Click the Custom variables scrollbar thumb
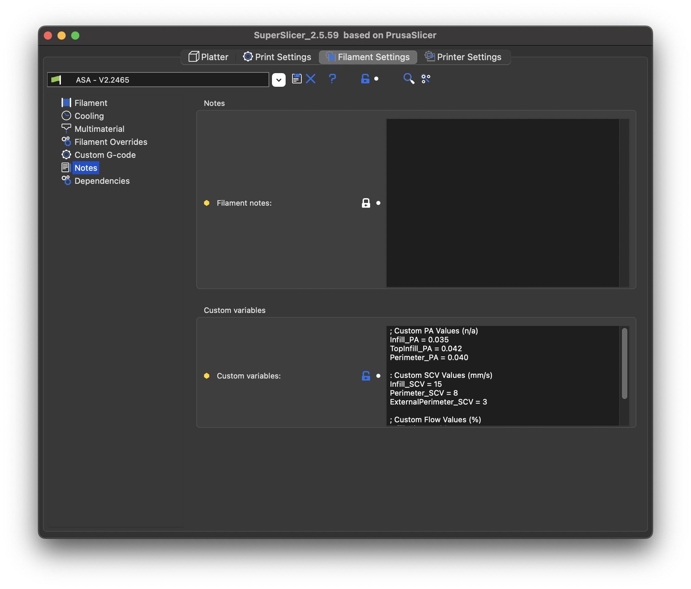This screenshot has width=691, height=589. 624,363
